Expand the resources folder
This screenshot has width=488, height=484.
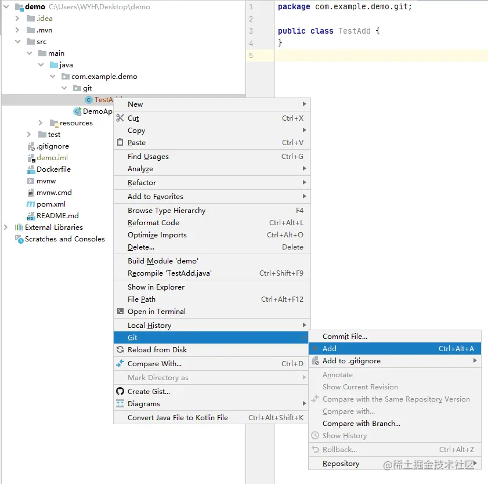41,123
